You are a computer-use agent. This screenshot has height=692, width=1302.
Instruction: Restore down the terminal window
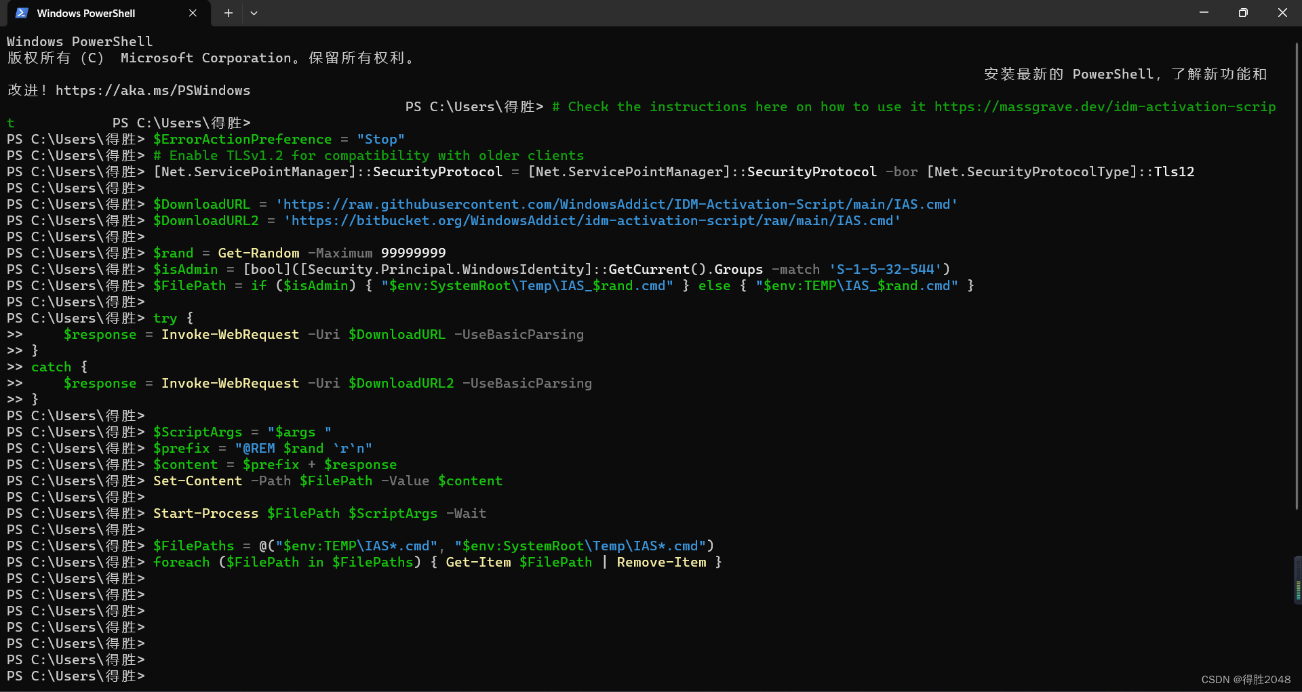click(x=1243, y=12)
